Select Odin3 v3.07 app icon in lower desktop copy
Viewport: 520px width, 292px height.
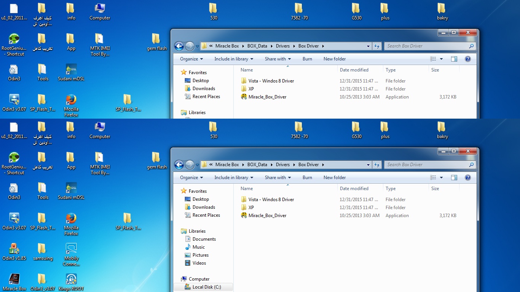14,221
